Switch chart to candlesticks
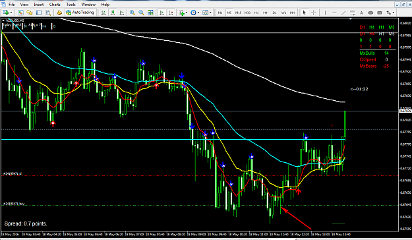Viewport: 412px width, 240px height. tap(113, 13)
